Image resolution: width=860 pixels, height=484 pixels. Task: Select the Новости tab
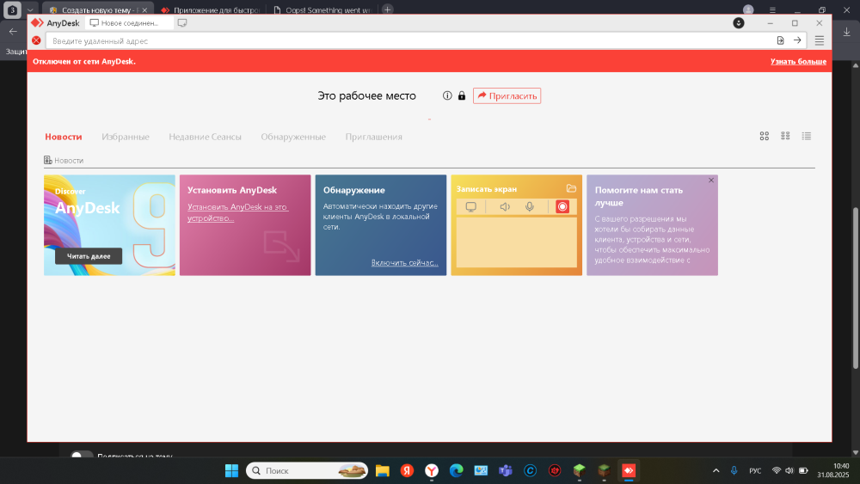click(64, 137)
